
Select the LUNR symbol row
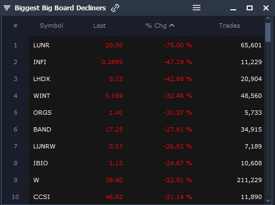[146, 45]
